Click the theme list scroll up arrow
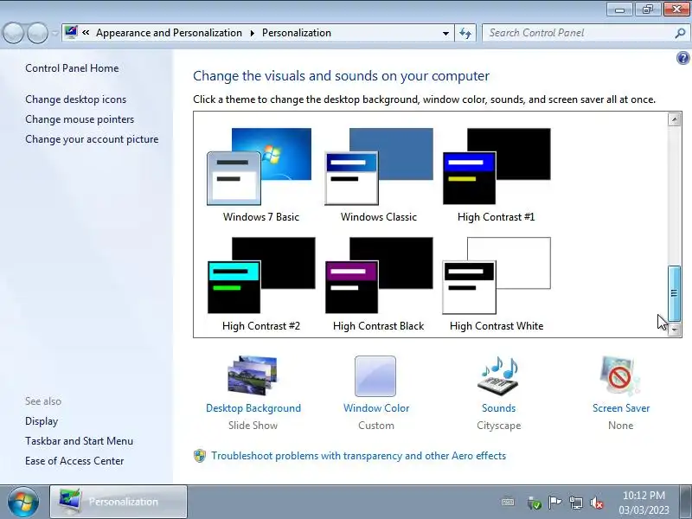Screen dimensions: 692x519 pyautogui.click(x=674, y=119)
